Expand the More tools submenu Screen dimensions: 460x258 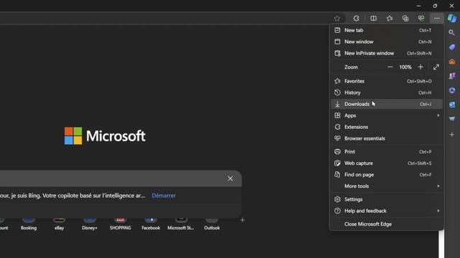click(387, 186)
